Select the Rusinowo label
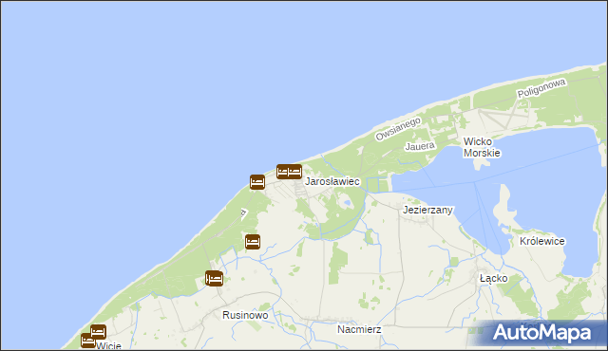 [x=245, y=315]
